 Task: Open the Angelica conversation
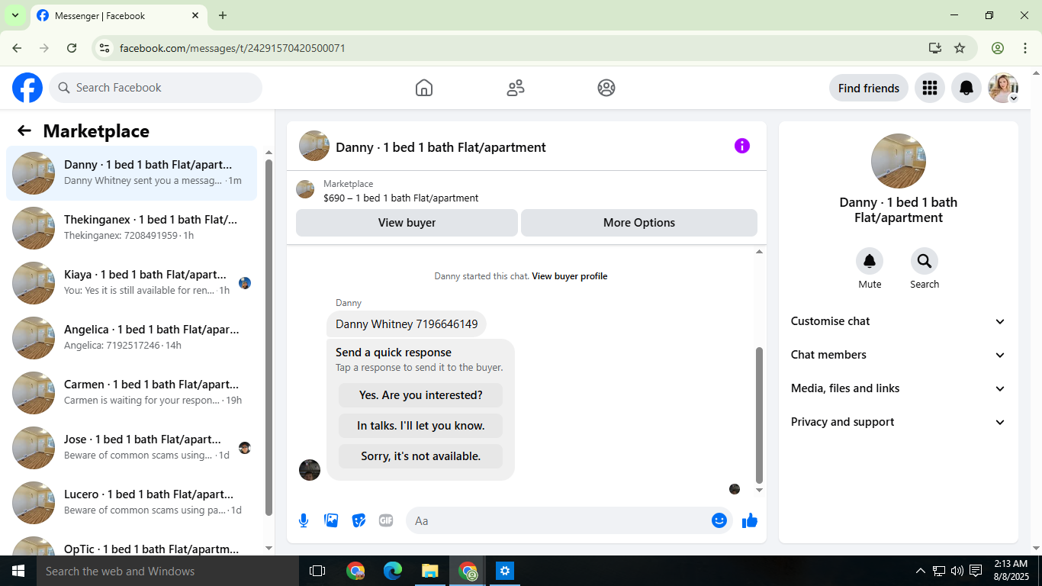click(132, 338)
